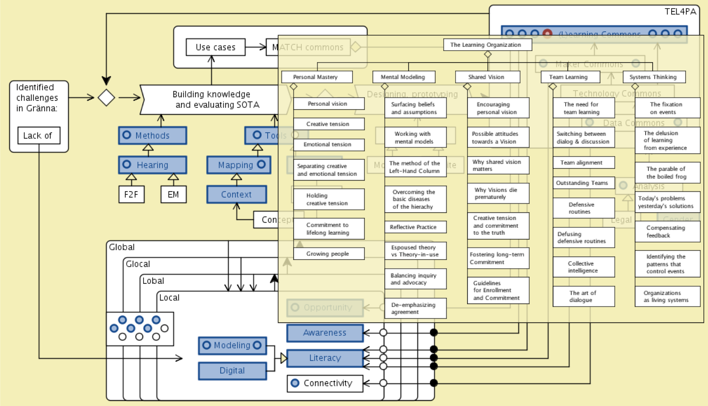Click the circle icon right of Mapping
Screen dimensions: 708x406
(x=261, y=164)
